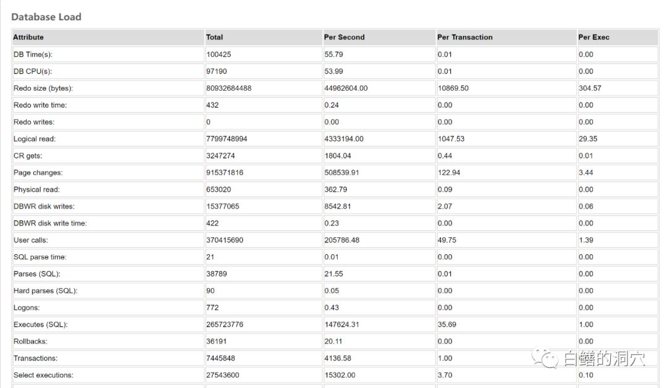Select the Total column header
The height and width of the screenshot is (388, 667).
pyautogui.click(x=215, y=37)
